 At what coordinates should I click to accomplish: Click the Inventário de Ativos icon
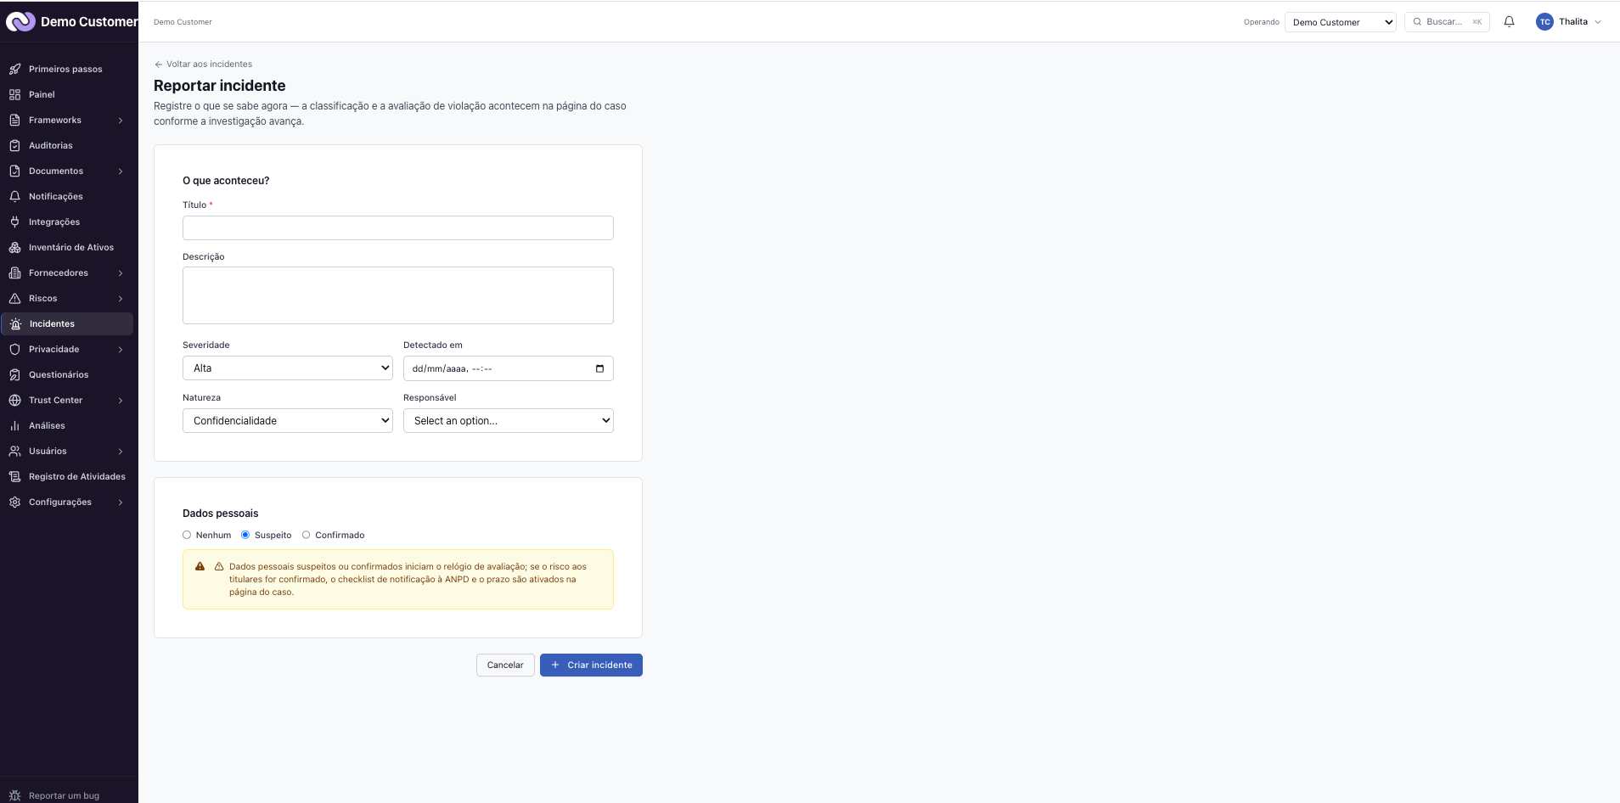14,247
